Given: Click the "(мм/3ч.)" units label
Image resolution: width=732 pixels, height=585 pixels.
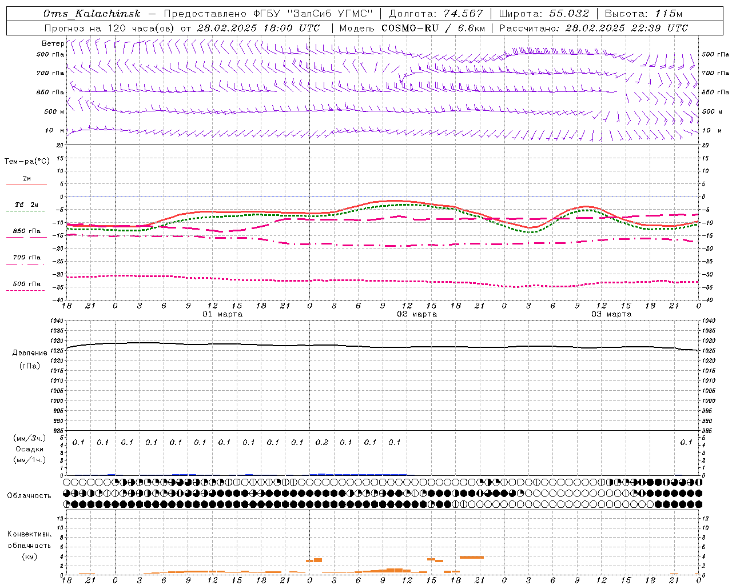Looking at the screenshot, I should coord(30,438).
